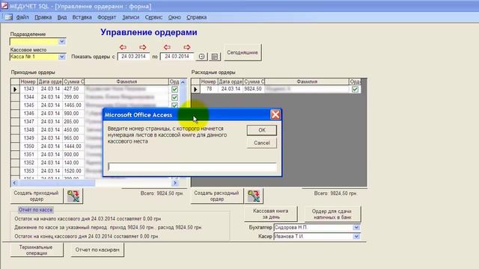Click the start date field 24.03.2014
This screenshot has width=479, height=269.
133,57
